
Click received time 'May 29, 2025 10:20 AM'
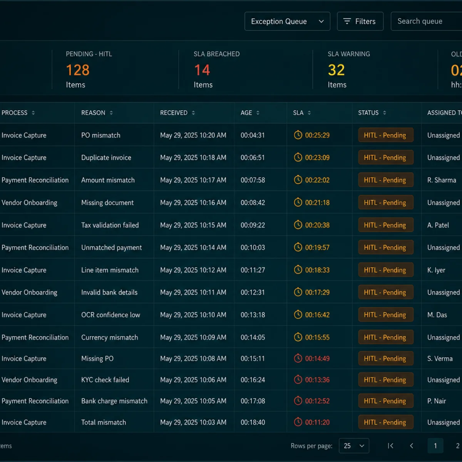[x=193, y=135]
